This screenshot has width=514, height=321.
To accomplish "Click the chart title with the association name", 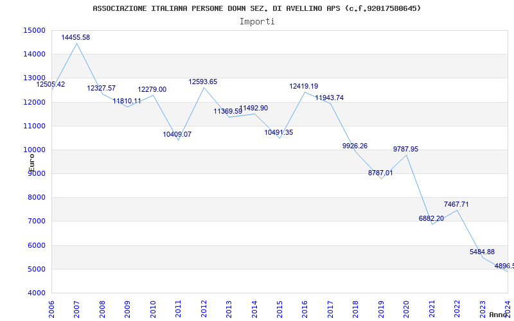I will pyautogui.click(x=256, y=8).
